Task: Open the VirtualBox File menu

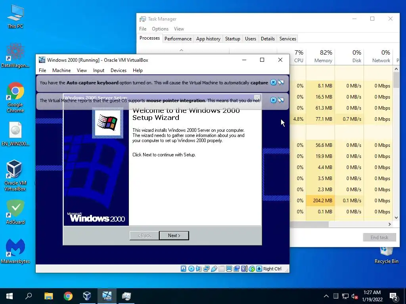Action: (x=42, y=70)
